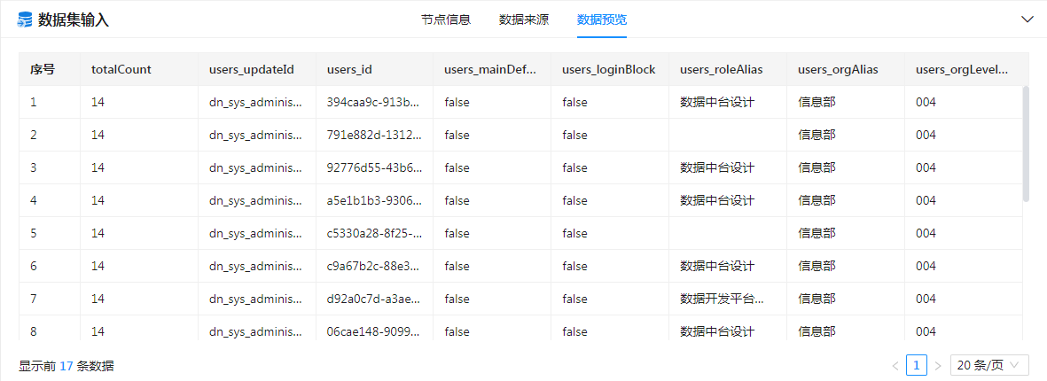Click the 序号 column header
The image size is (1047, 381).
point(43,69)
